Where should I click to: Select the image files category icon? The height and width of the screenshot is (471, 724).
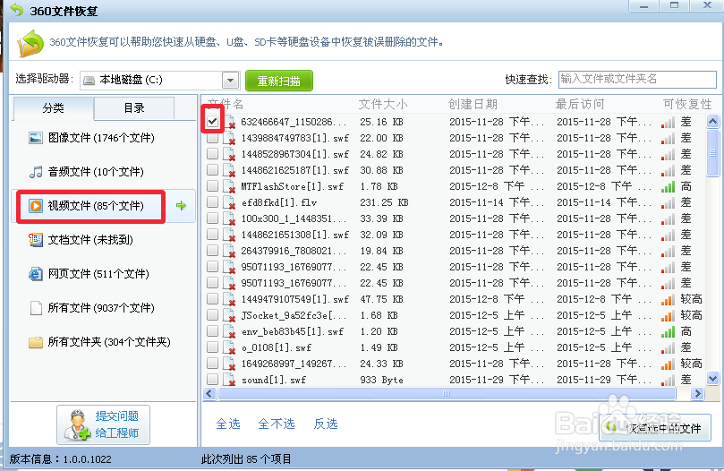36,138
